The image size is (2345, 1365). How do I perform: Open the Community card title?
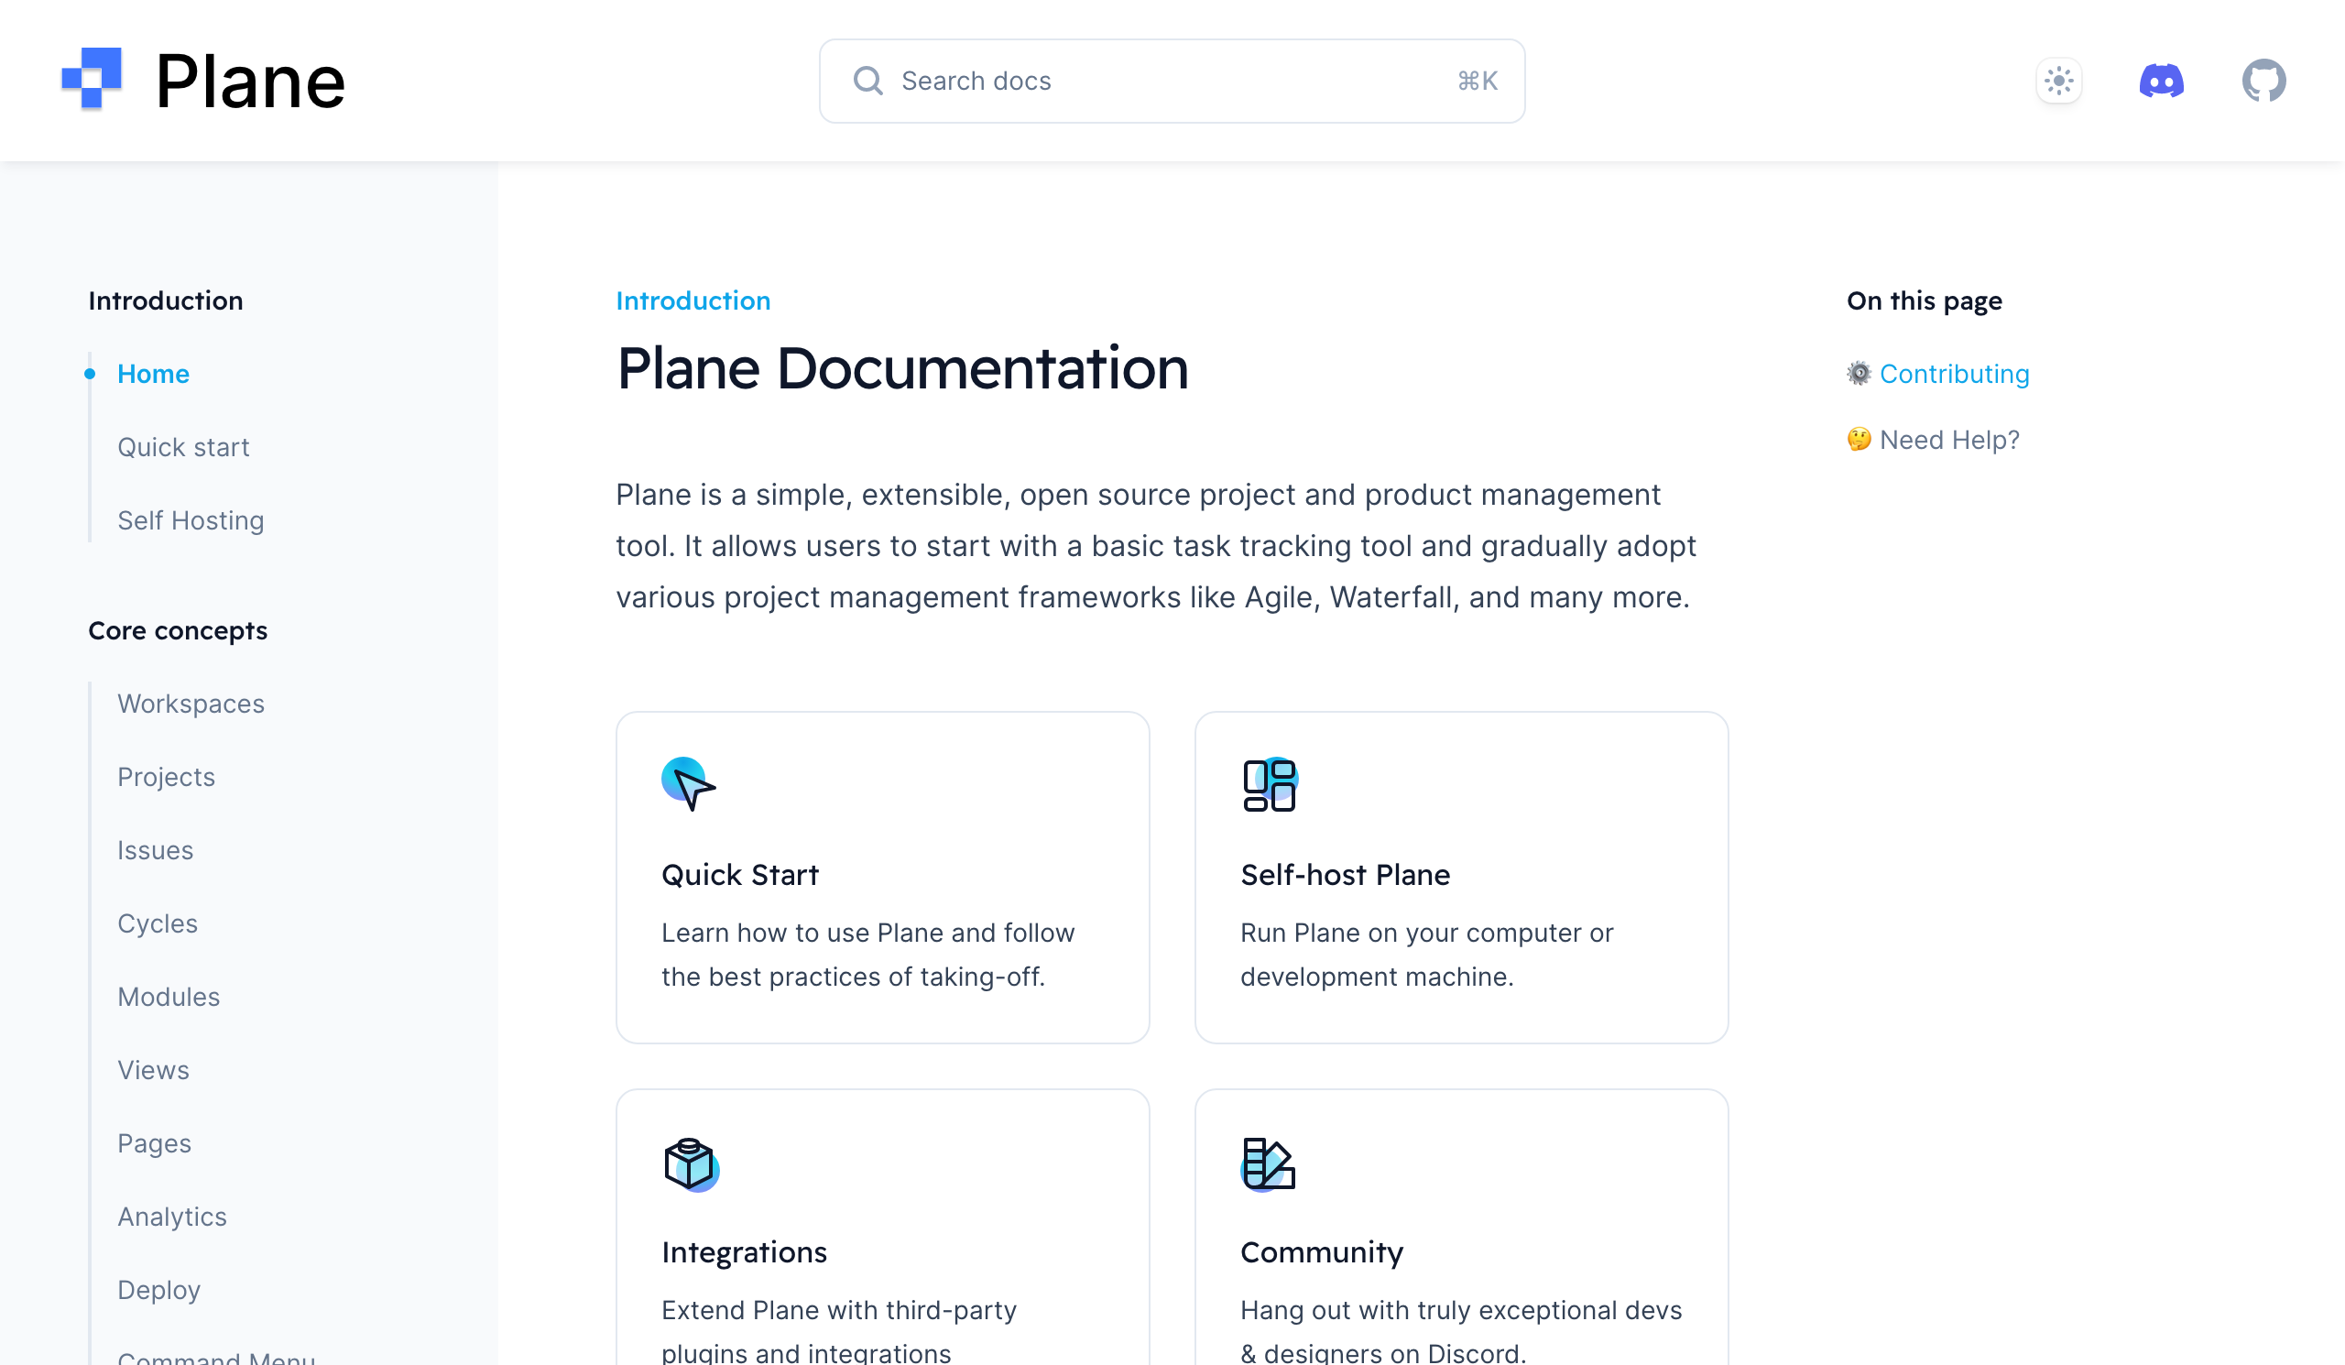click(x=1322, y=1253)
